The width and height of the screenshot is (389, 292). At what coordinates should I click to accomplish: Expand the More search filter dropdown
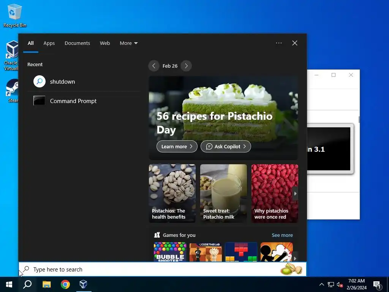[x=128, y=43]
